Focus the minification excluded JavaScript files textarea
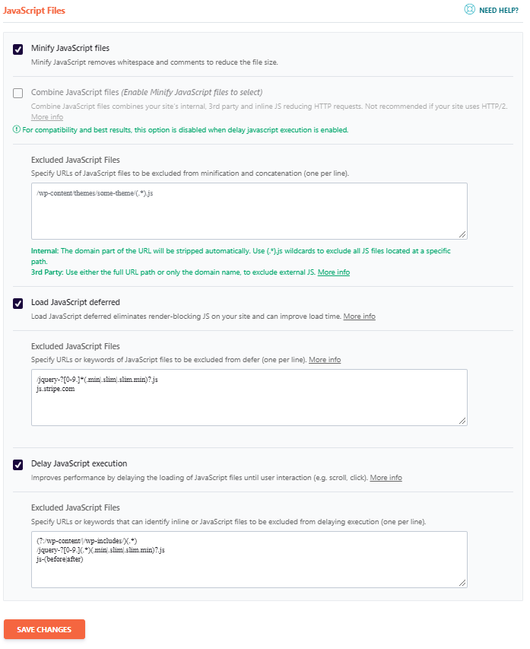 (x=249, y=211)
